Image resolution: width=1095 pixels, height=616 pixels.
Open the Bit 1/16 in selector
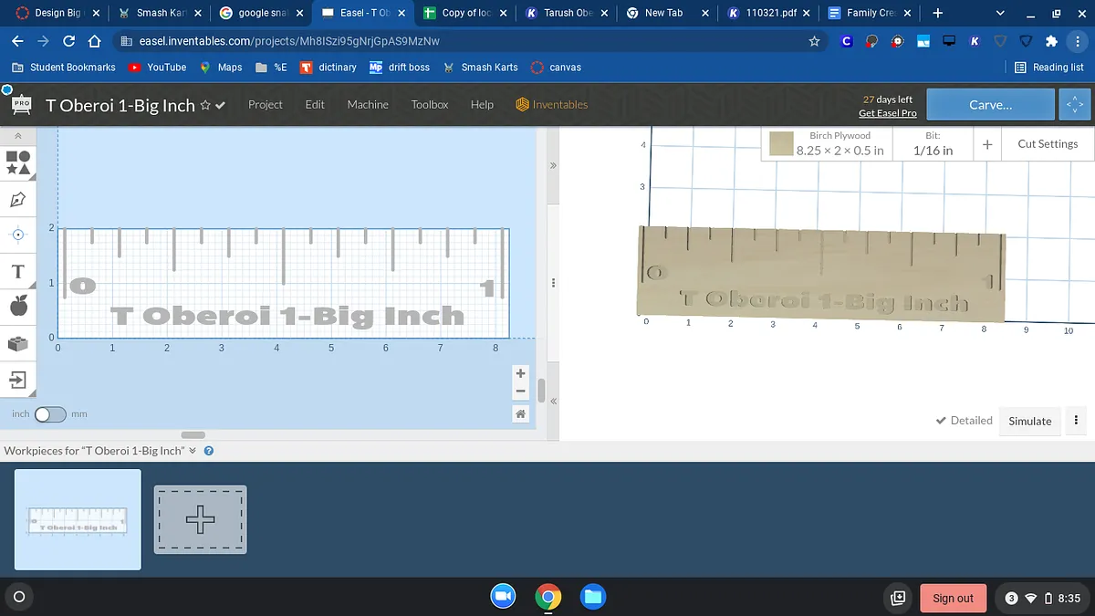tap(933, 144)
